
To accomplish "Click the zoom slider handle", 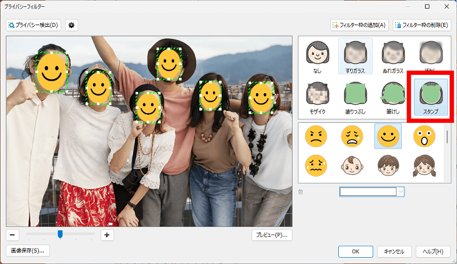I will click(59, 234).
